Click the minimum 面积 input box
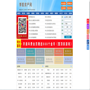This screenshot has width=90, height=90. click(66, 30)
